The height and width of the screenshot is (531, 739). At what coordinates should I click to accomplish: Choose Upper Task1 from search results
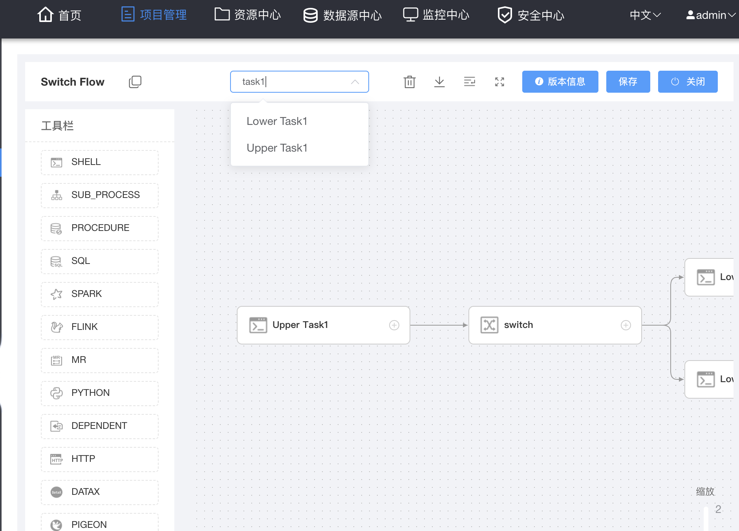coord(300,148)
